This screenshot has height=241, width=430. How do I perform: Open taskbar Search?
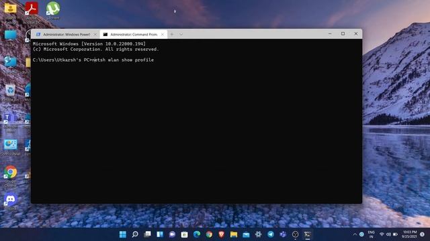(x=135, y=234)
